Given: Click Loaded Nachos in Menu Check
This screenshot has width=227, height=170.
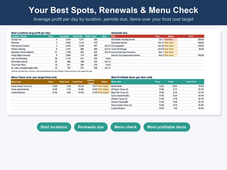Looking at the screenshot, I should 18,92.
